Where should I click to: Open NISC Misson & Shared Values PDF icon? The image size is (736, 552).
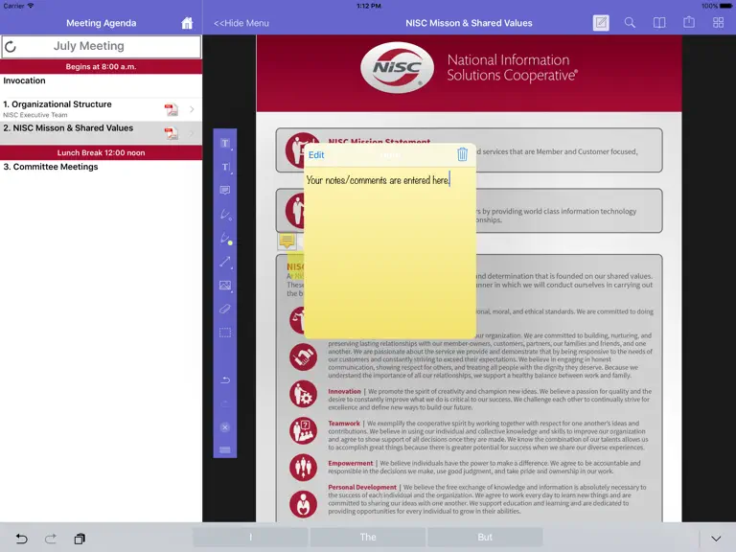pyautogui.click(x=172, y=133)
